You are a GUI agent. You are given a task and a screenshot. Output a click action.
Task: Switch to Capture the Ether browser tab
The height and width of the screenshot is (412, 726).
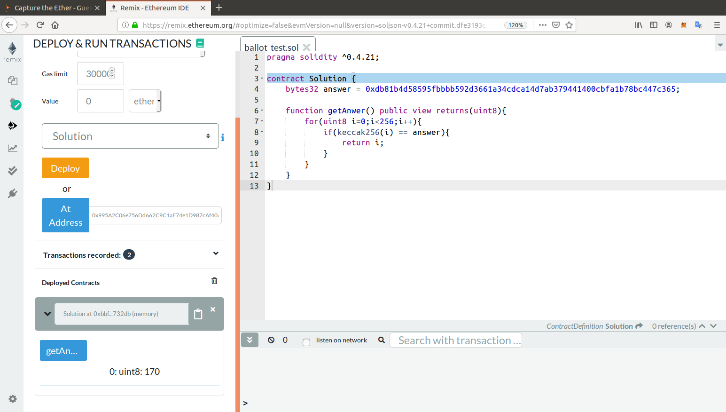(x=52, y=8)
